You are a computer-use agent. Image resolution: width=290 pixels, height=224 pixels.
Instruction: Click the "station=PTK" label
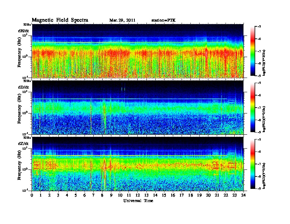[x=164, y=20]
